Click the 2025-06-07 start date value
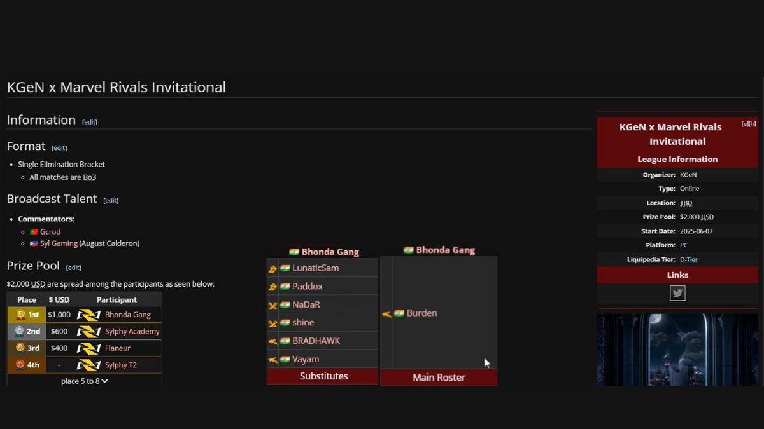764x429 pixels. pyautogui.click(x=697, y=231)
